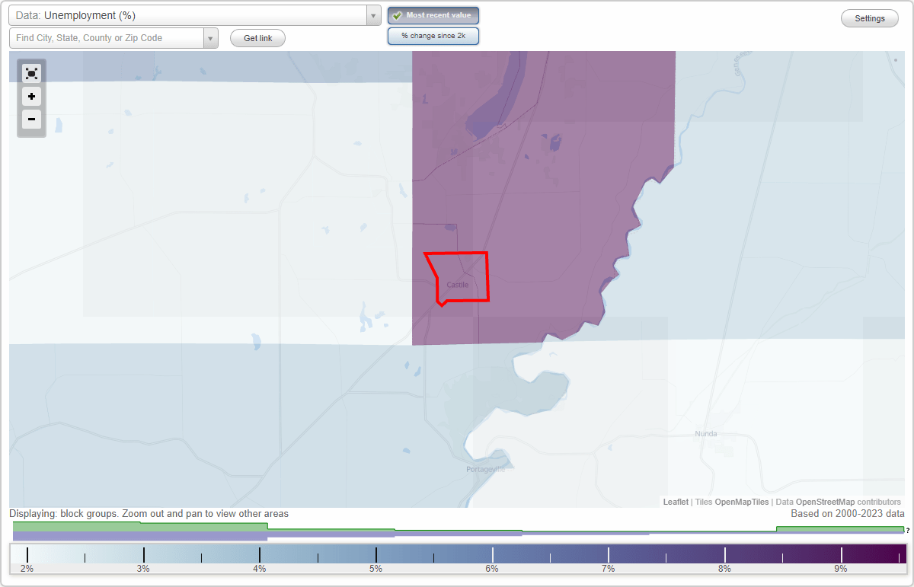Click the Leaflet attribution link

click(x=675, y=502)
